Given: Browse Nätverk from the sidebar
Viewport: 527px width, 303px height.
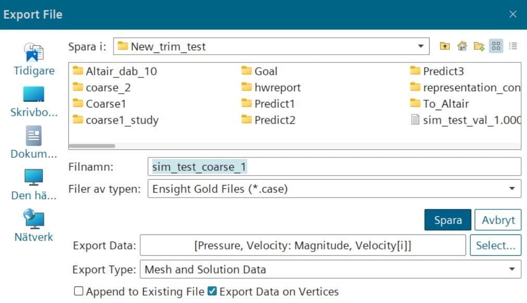Looking at the screenshot, I should pyautogui.click(x=33, y=226).
